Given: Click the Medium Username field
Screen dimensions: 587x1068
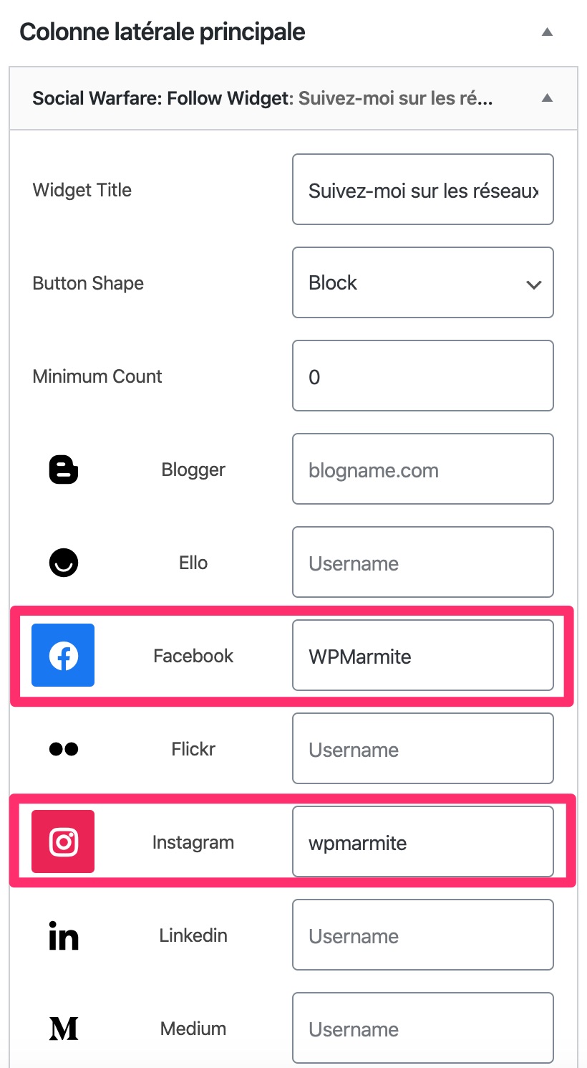Looking at the screenshot, I should click(x=422, y=1029).
